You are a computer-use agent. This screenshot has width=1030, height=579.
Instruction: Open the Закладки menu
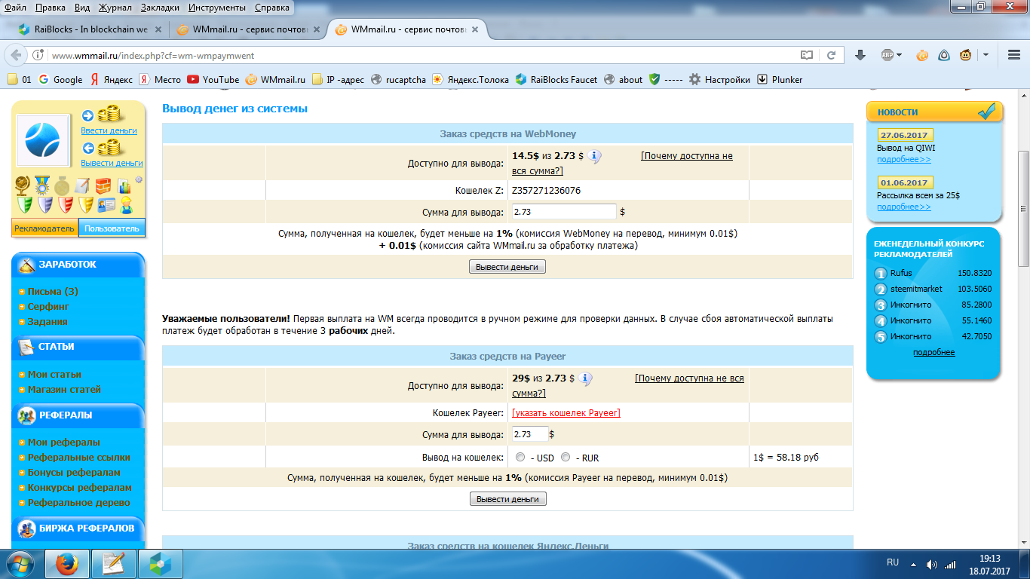point(160,8)
